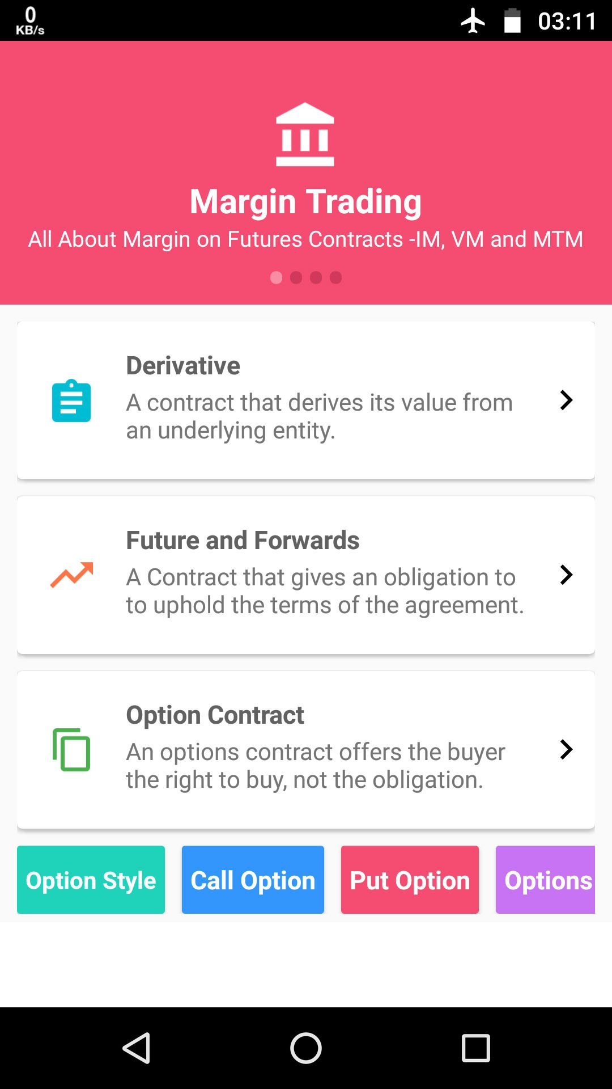Tap the airplane mode icon in status bar
The height and width of the screenshot is (1089, 612).
click(474, 20)
